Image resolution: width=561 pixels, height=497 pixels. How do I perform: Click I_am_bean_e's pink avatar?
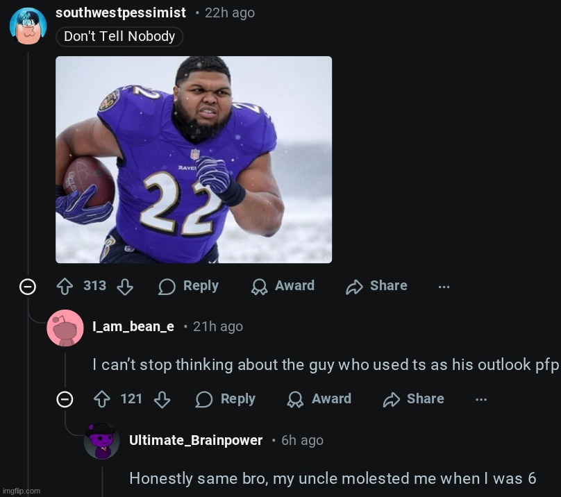click(x=65, y=328)
